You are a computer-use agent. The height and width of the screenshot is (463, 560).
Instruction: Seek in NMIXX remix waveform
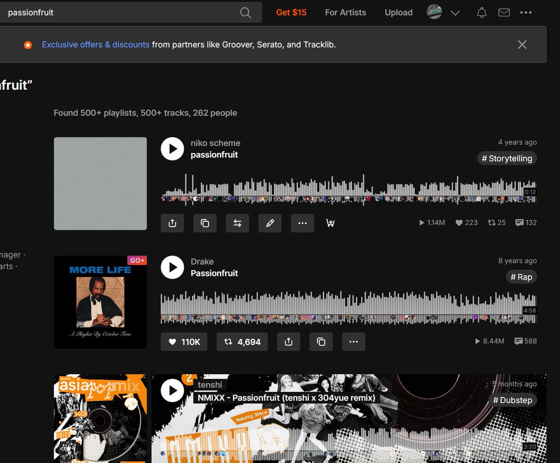[349, 445]
